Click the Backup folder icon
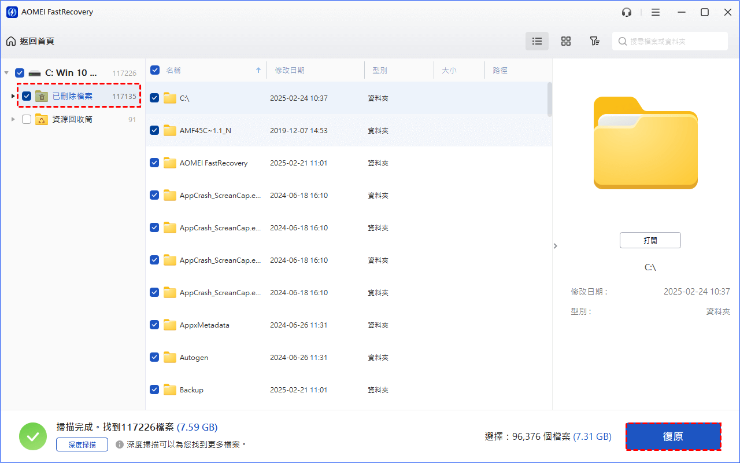Viewport: 740px width, 463px height. (x=169, y=390)
